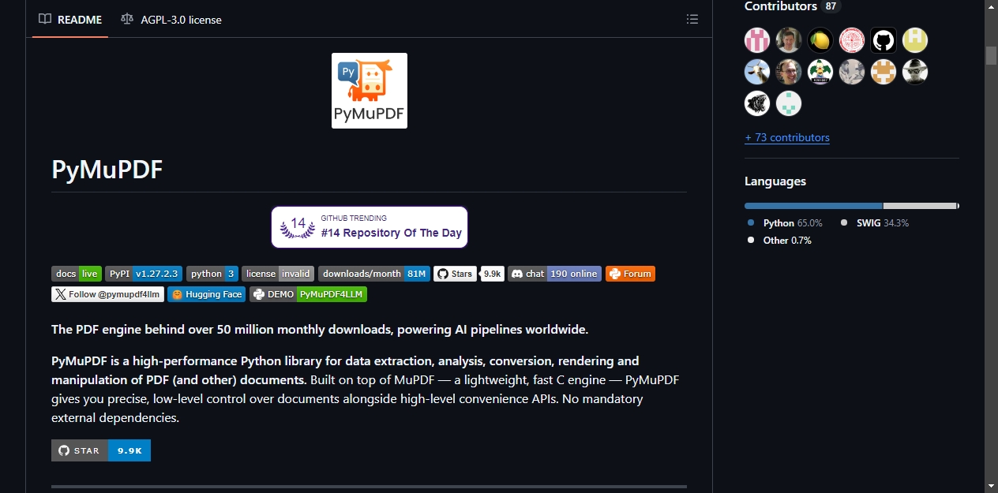The width and height of the screenshot is (998, 493).
Task: Click the downloads/month 81M badge
Action: pyautogui.click(x=374, y=274)
